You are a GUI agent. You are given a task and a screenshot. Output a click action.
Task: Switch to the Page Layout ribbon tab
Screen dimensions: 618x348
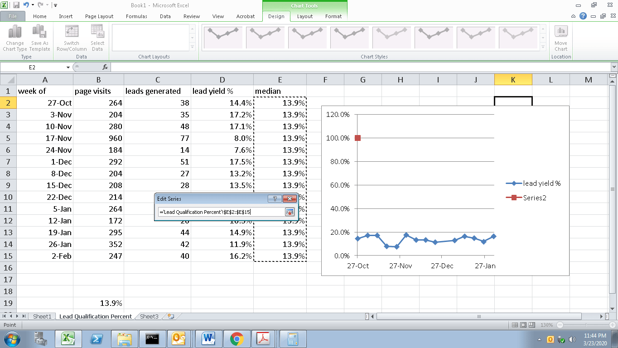99,16
